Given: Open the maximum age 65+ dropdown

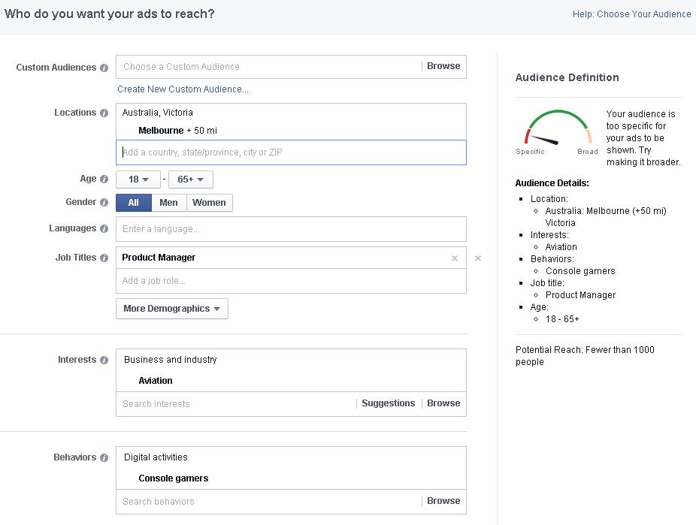Looking at the screenshot, I should click(191, 180).
